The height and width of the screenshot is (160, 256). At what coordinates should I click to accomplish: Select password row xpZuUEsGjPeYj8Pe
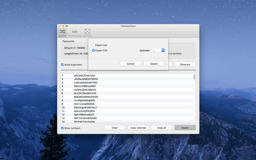[127, 111]
